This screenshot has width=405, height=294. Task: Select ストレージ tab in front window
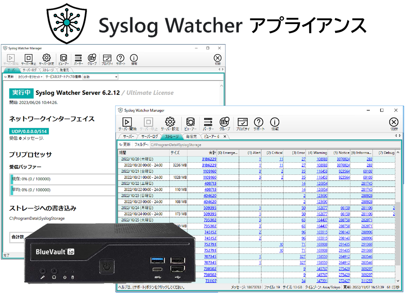coord(172,136)
